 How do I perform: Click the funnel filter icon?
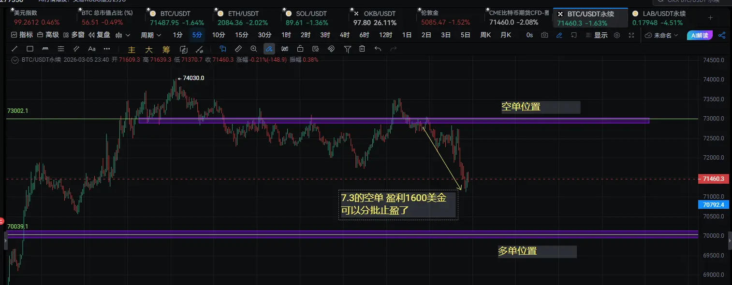coord(347,49)
